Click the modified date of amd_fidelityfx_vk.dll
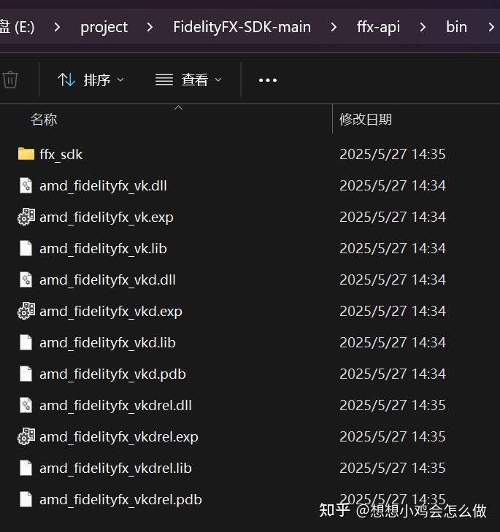Viewport: 500px width, 532px height. pyautogui.click(x=393, y=185)
